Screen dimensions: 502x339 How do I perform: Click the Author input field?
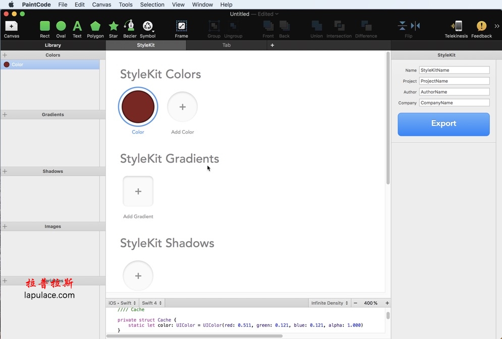coord(454,92)
